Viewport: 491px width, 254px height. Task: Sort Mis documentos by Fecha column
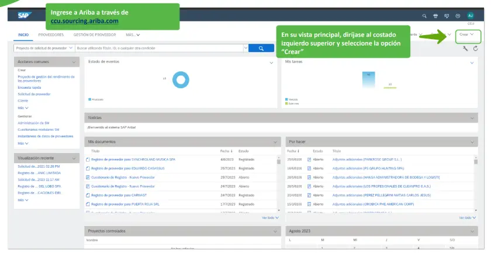[x=226, y=151]
